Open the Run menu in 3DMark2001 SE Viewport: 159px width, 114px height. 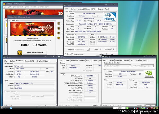coord(14,7)
